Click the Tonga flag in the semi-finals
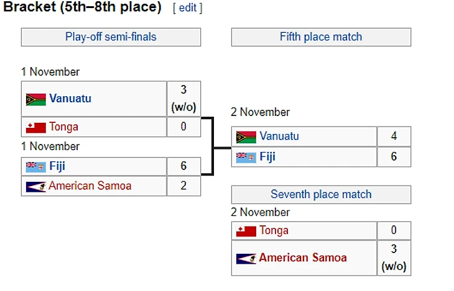454x291 pixels. point(35,128)
